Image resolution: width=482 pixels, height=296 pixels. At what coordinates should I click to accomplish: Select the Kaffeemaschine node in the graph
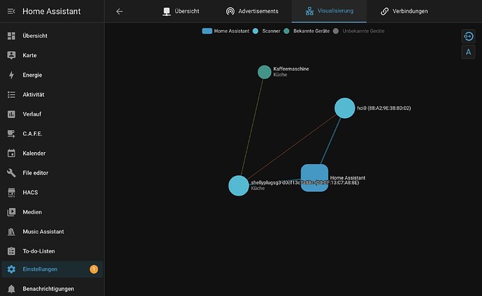264,72
